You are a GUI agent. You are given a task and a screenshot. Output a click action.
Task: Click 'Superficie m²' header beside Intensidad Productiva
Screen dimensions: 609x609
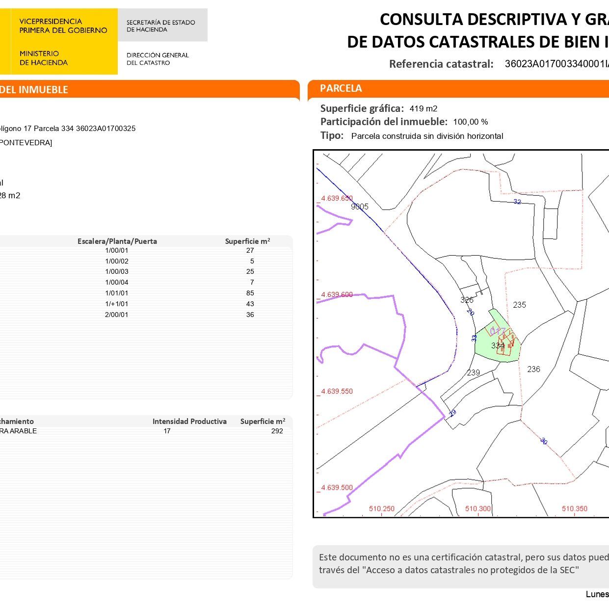[263, 421]
